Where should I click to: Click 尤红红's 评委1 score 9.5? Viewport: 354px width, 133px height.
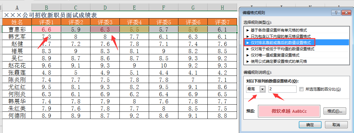click(46, 87)
